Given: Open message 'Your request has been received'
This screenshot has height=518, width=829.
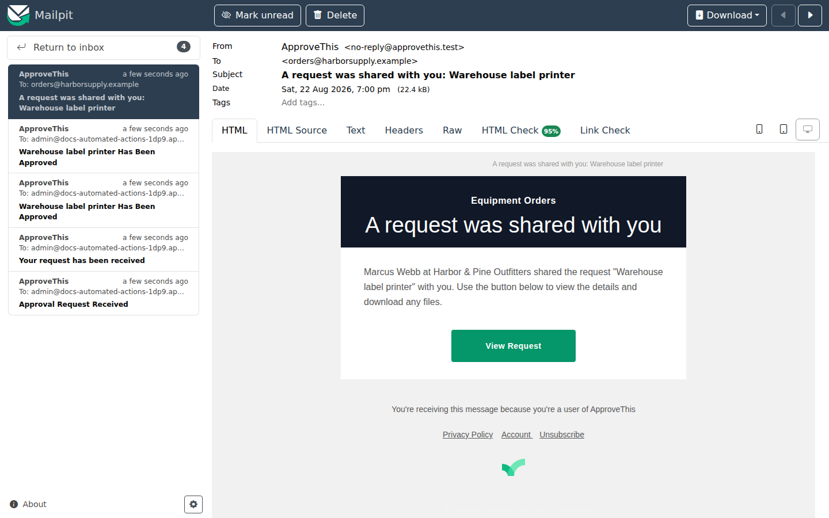Looking at the screenshot, I should click(104, 250).
